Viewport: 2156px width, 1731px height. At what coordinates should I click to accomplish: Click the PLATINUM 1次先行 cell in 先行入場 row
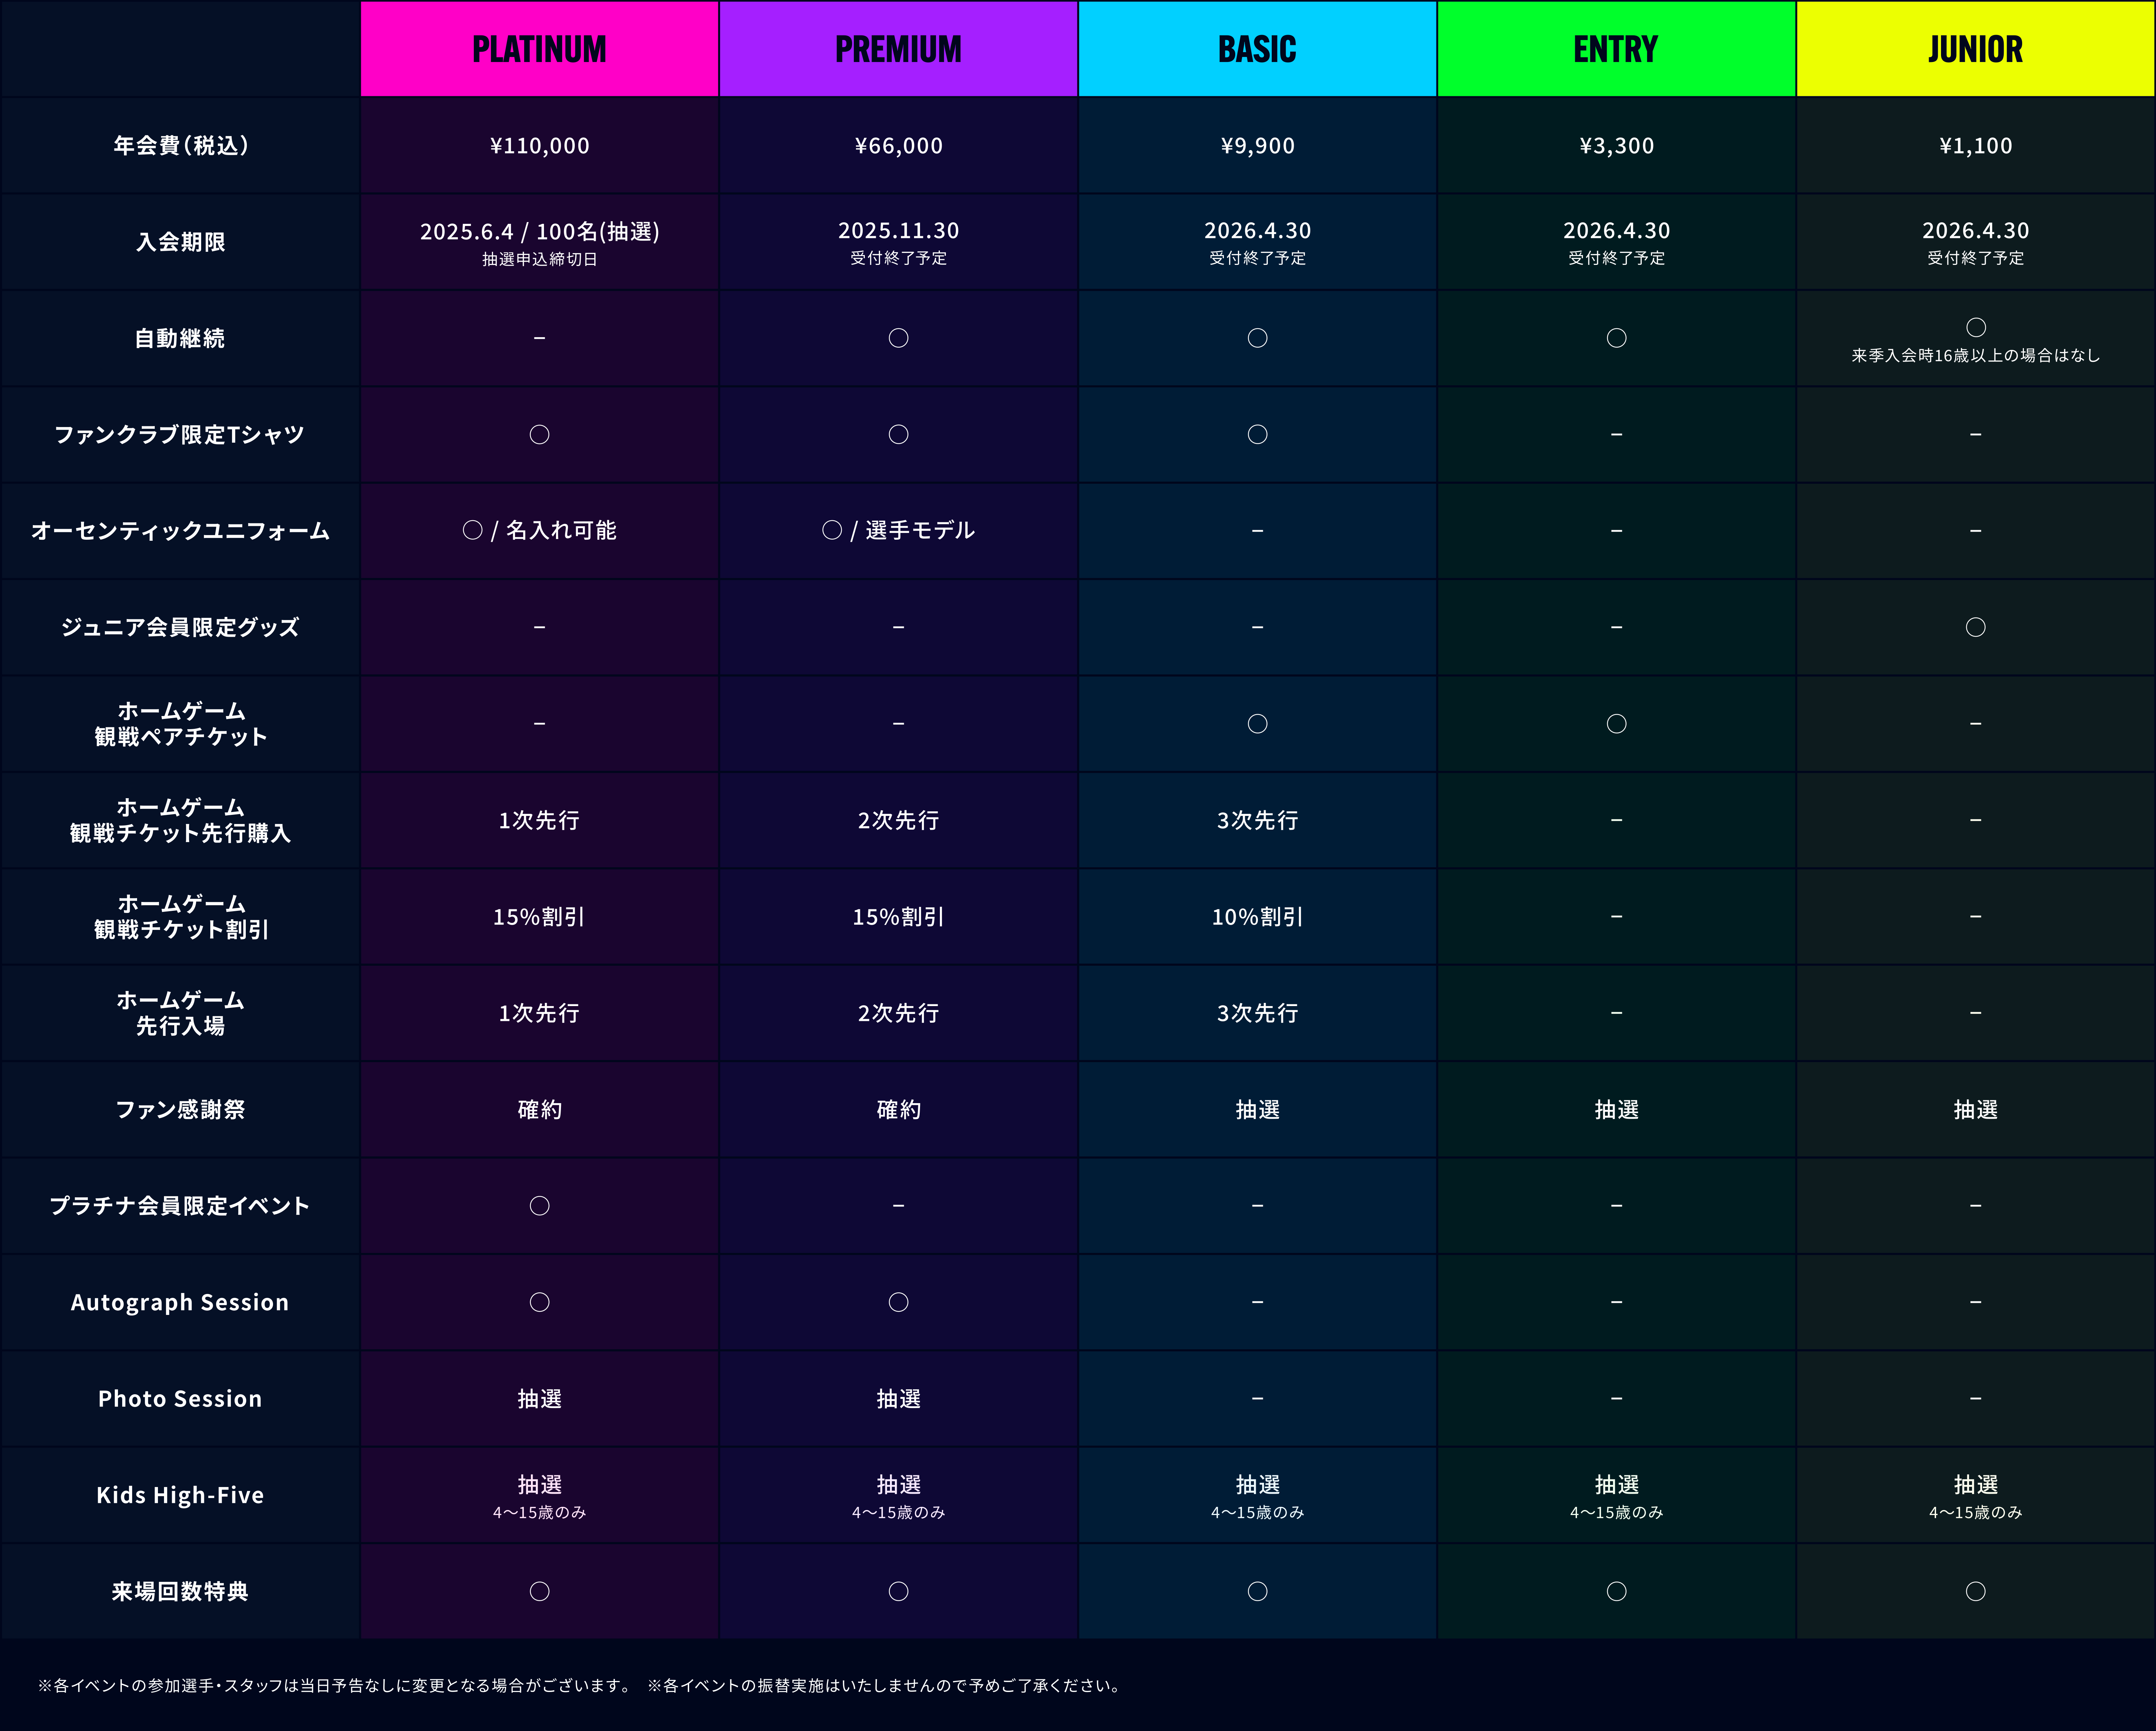[x=539, y=1013]
